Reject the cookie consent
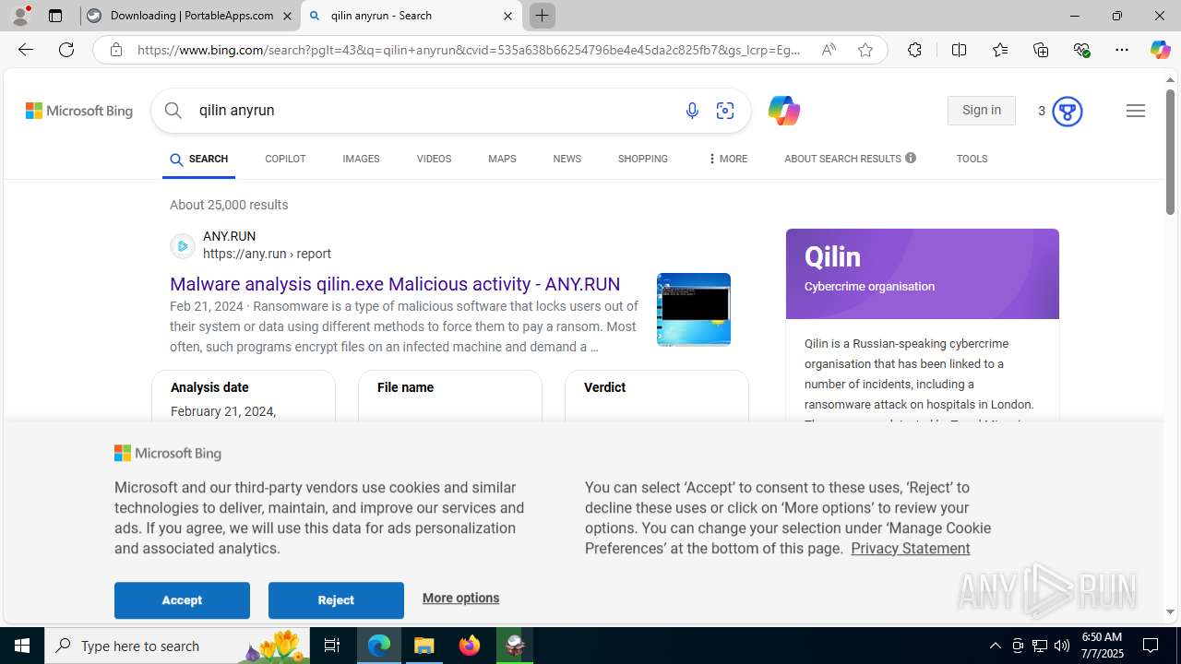1181x664 pixels. tap(336, 600)
